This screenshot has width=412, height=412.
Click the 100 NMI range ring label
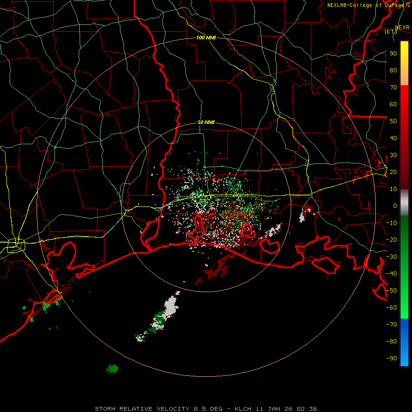point(206,38)
